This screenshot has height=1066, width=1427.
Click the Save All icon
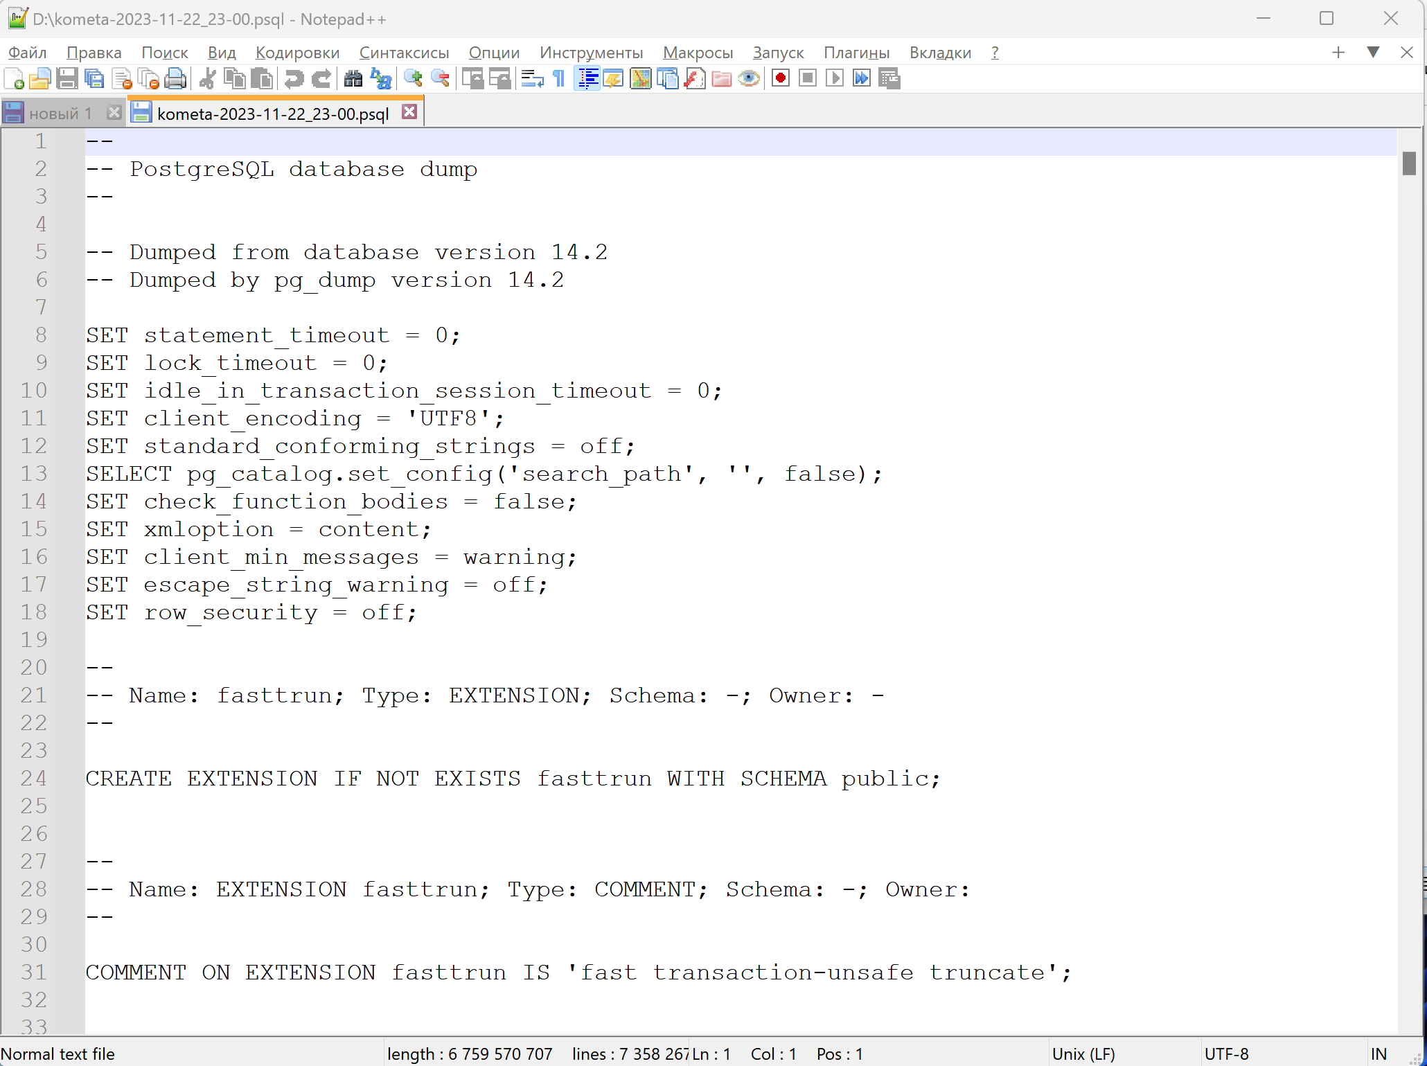click(94, 79)
